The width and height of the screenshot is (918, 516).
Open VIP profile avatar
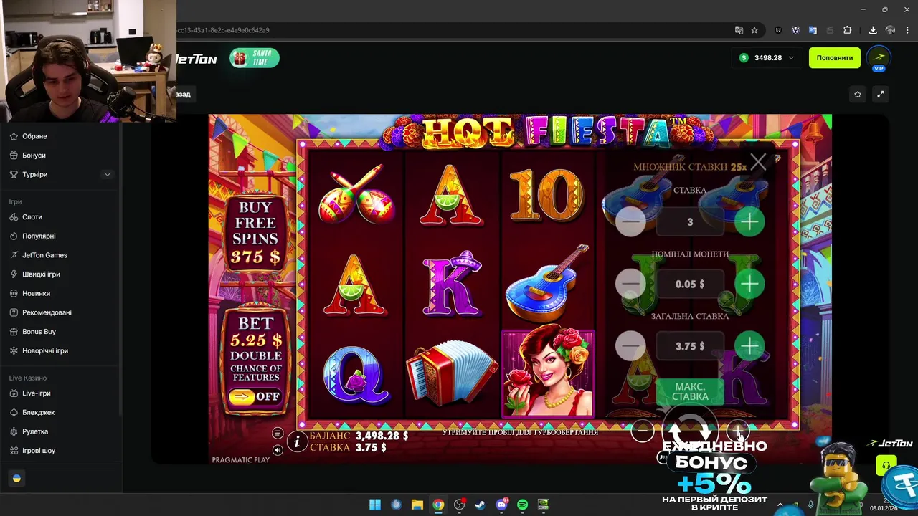click(x=879, y=58)
